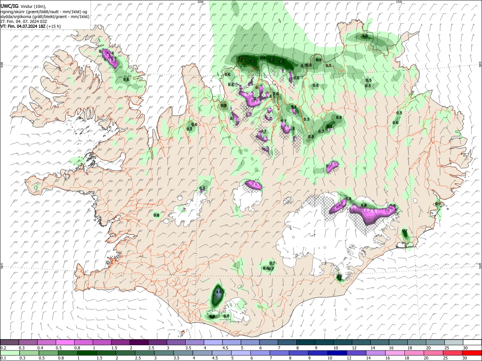This screenshot has width=482, height=361.
Task: Click the 20W longitude label at the top edge
Action: coord(200,2)
